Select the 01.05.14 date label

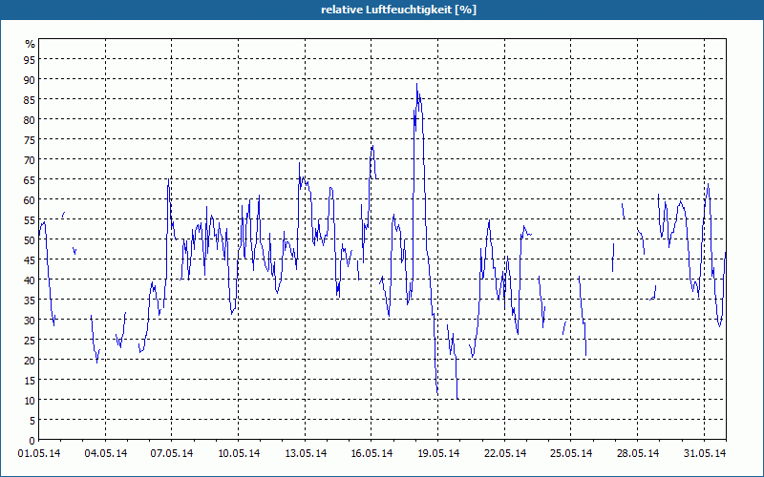[x=39, y=453]
